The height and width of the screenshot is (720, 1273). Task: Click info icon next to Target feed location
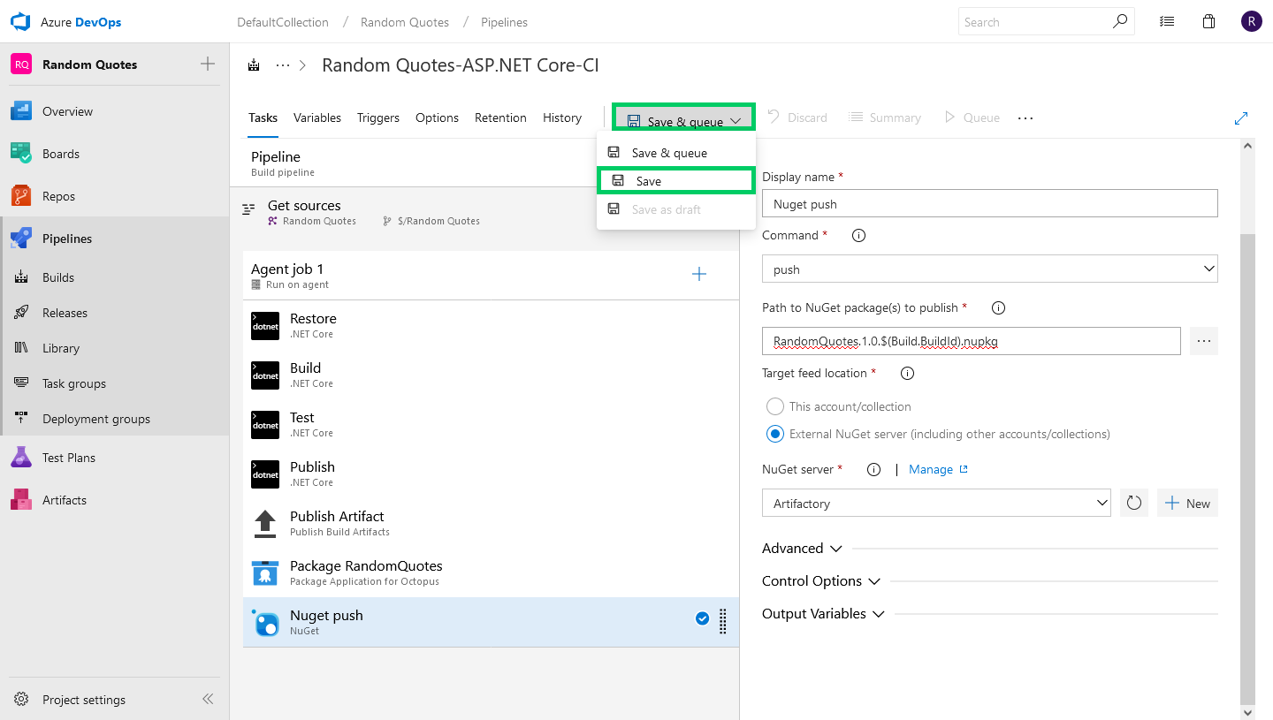(907, 374)
